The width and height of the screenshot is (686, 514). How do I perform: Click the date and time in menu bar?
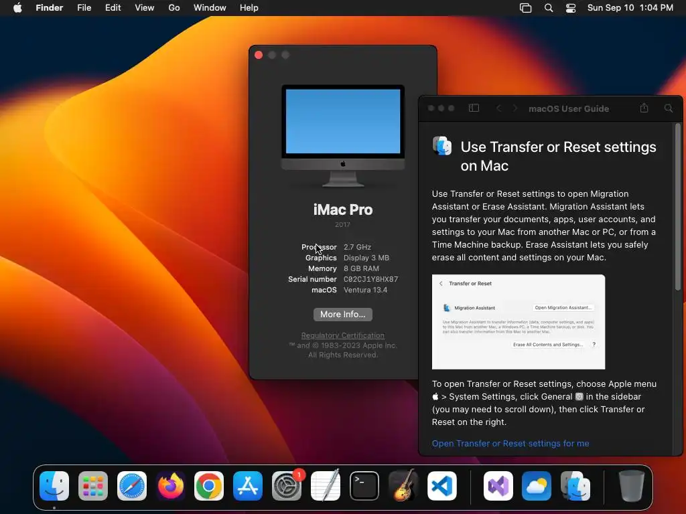(x=630, y=8)
